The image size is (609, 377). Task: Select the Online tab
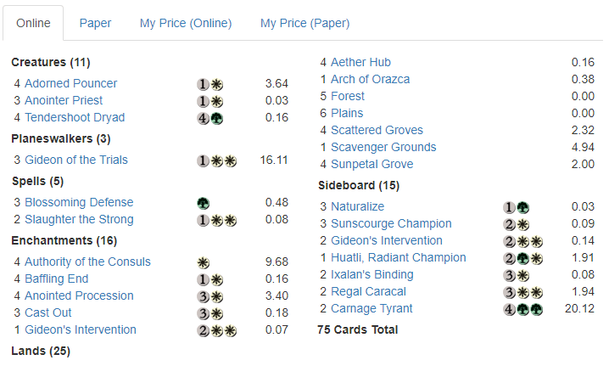point(34,23)
